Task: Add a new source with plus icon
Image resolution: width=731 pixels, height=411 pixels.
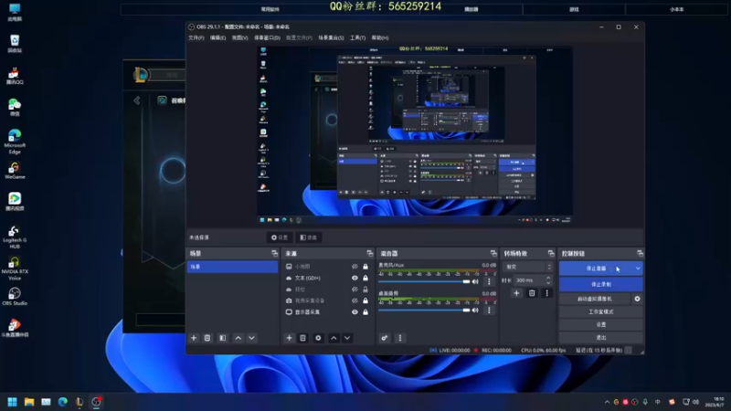Action: 289,338
